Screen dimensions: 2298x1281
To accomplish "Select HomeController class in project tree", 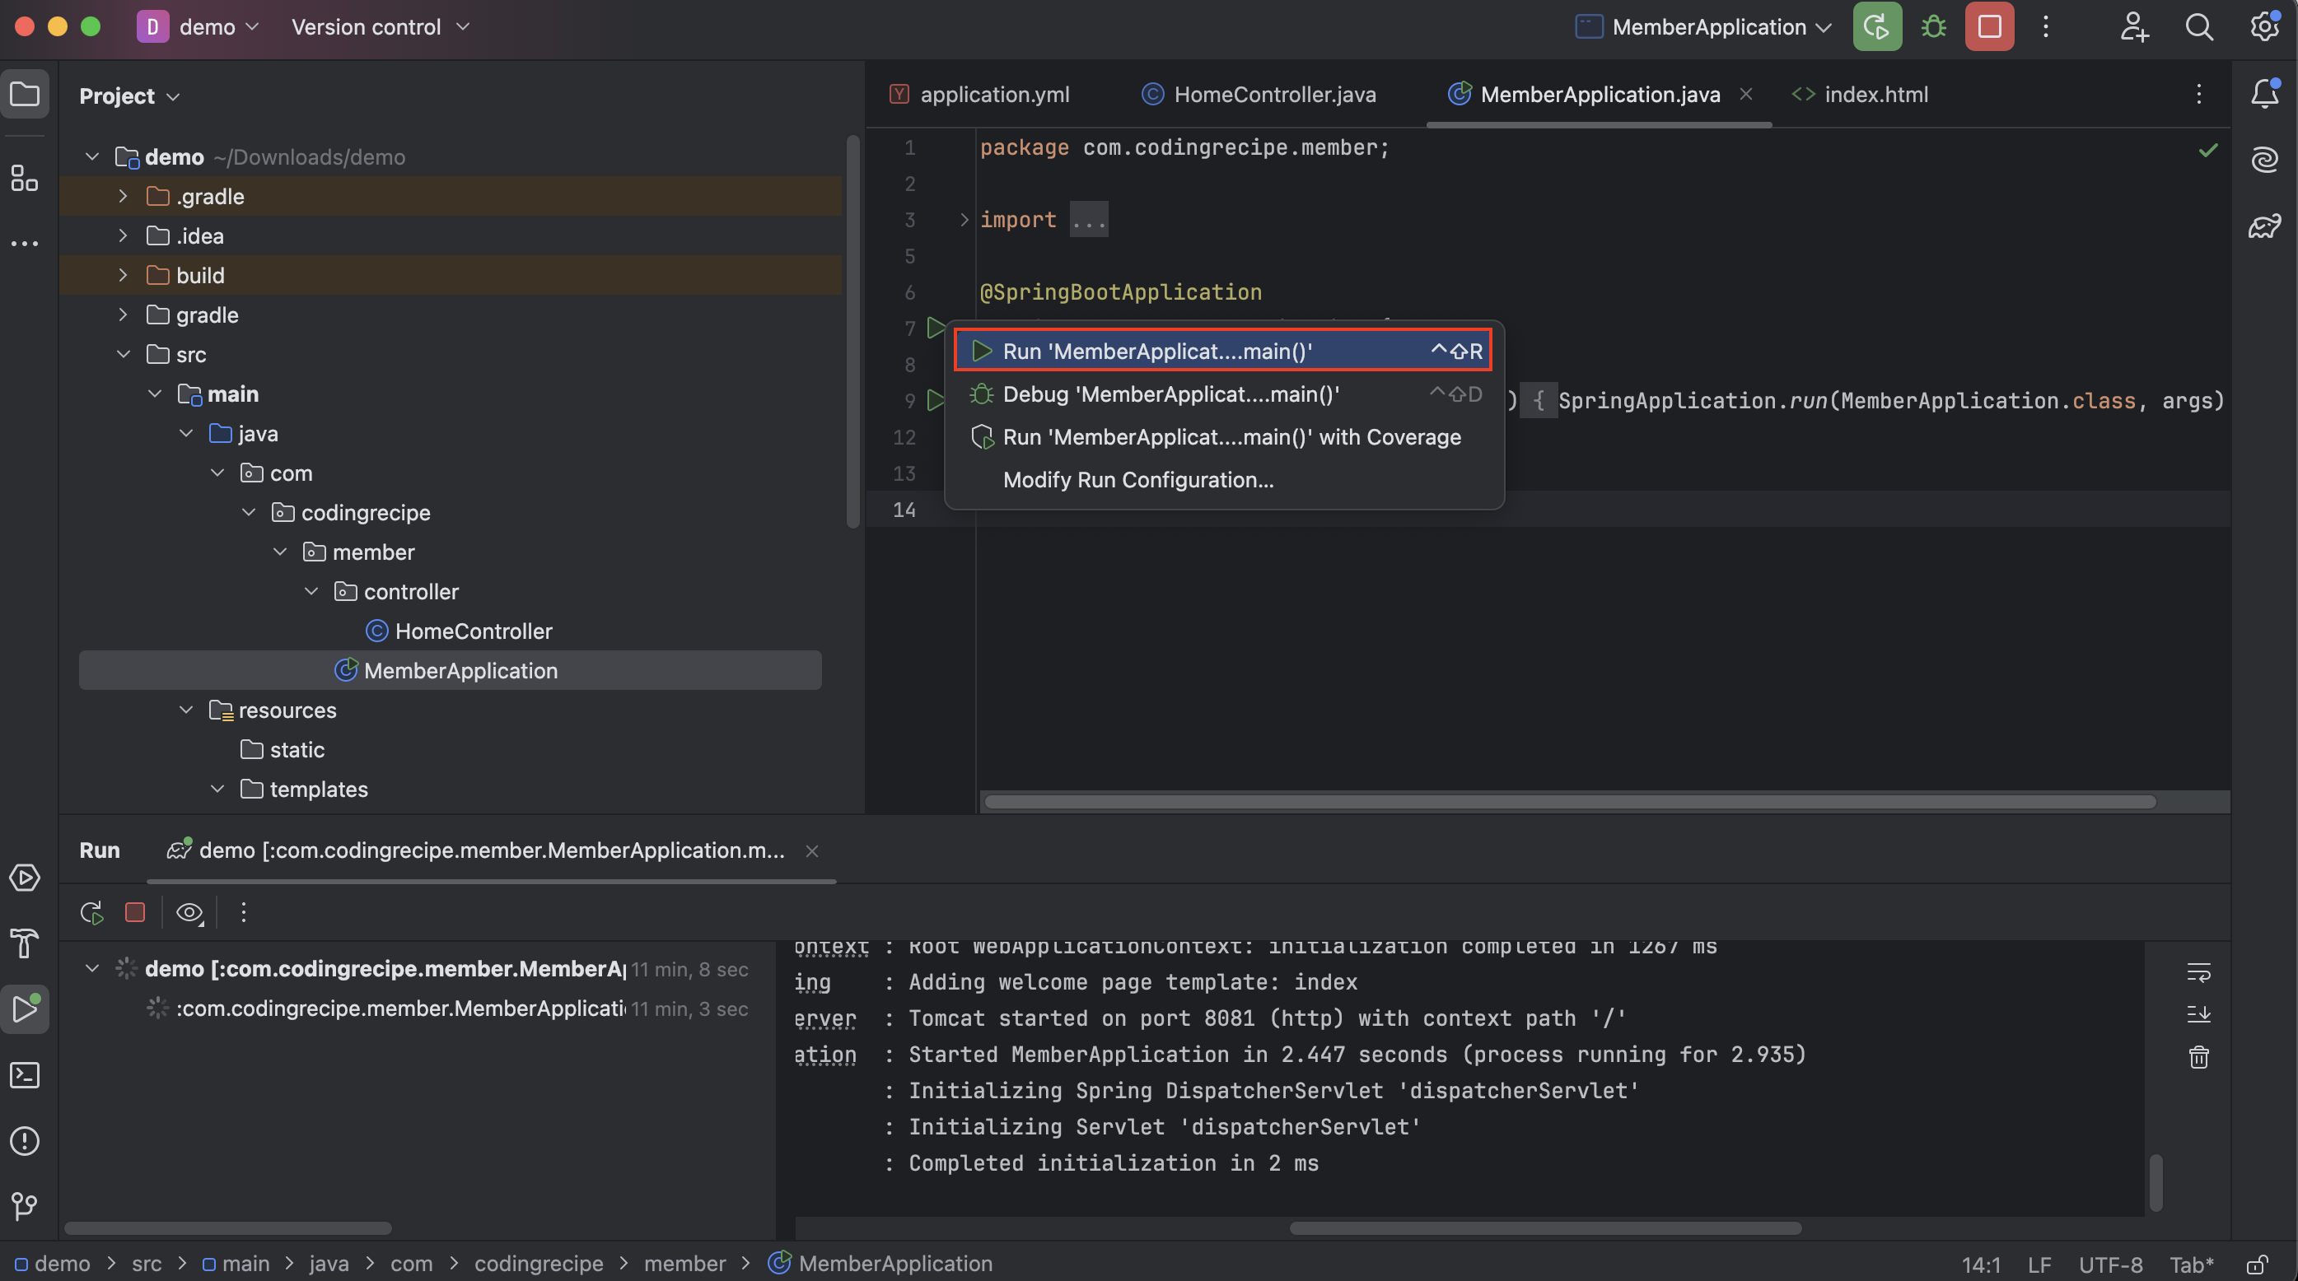I will 459,631.
